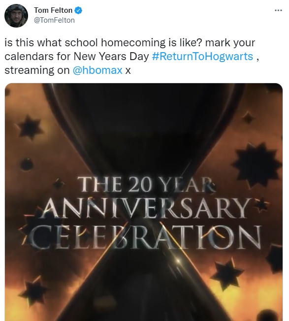The image size is (289, 321).
Task: Click the star at video lower left
Action: [33, 290]
